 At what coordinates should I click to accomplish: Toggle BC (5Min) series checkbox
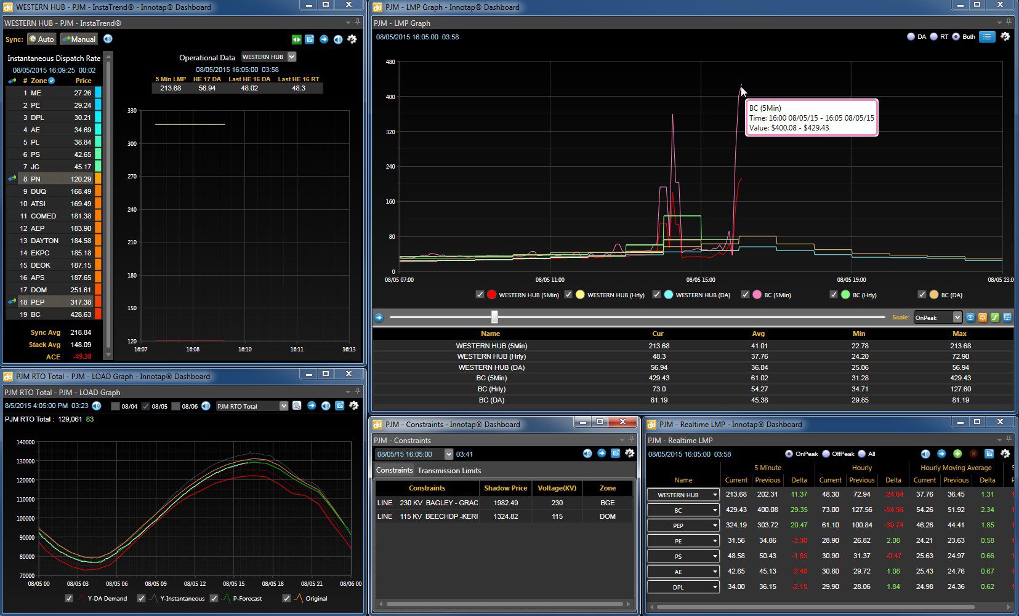tap(745, 295)
